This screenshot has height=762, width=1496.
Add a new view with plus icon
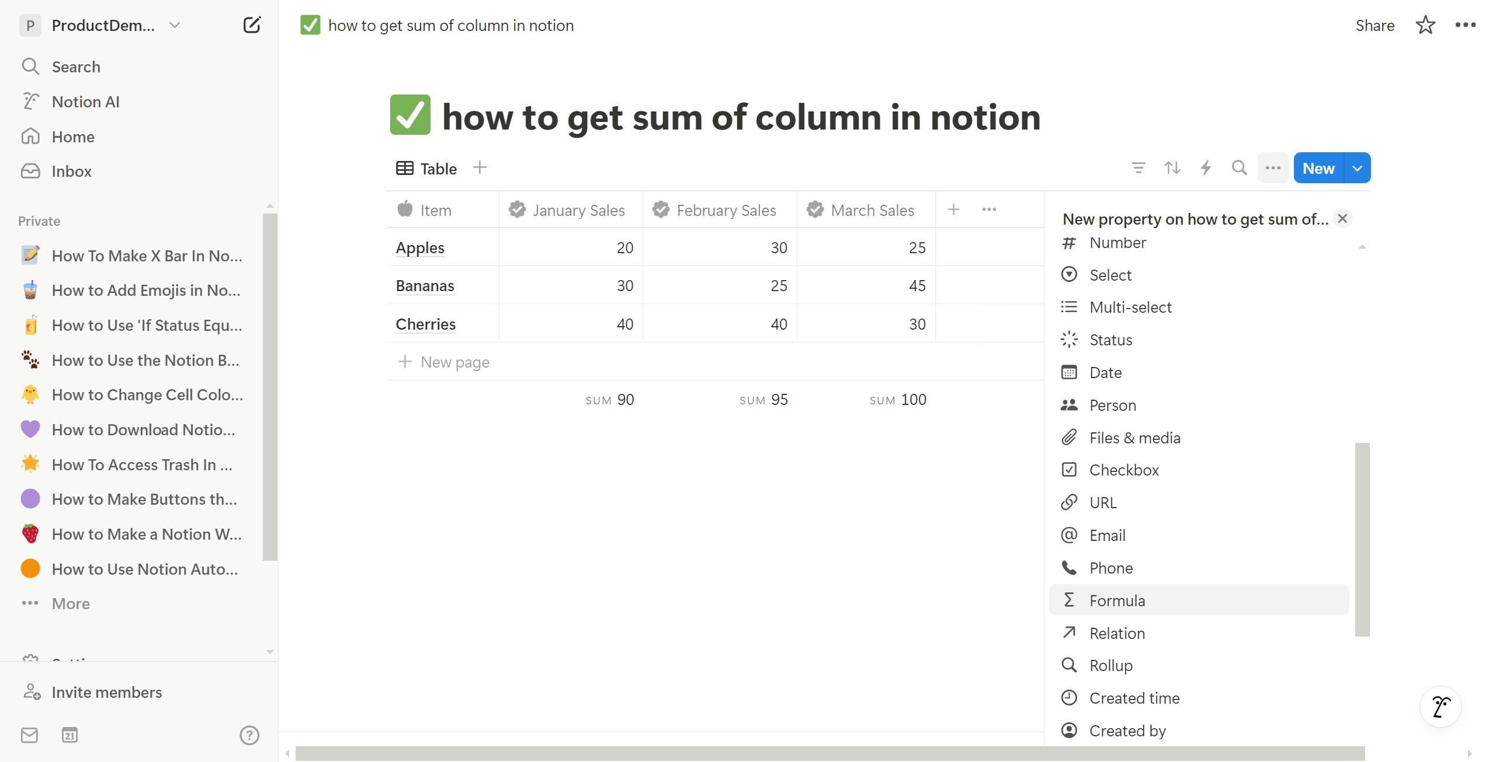click(480, 167)
